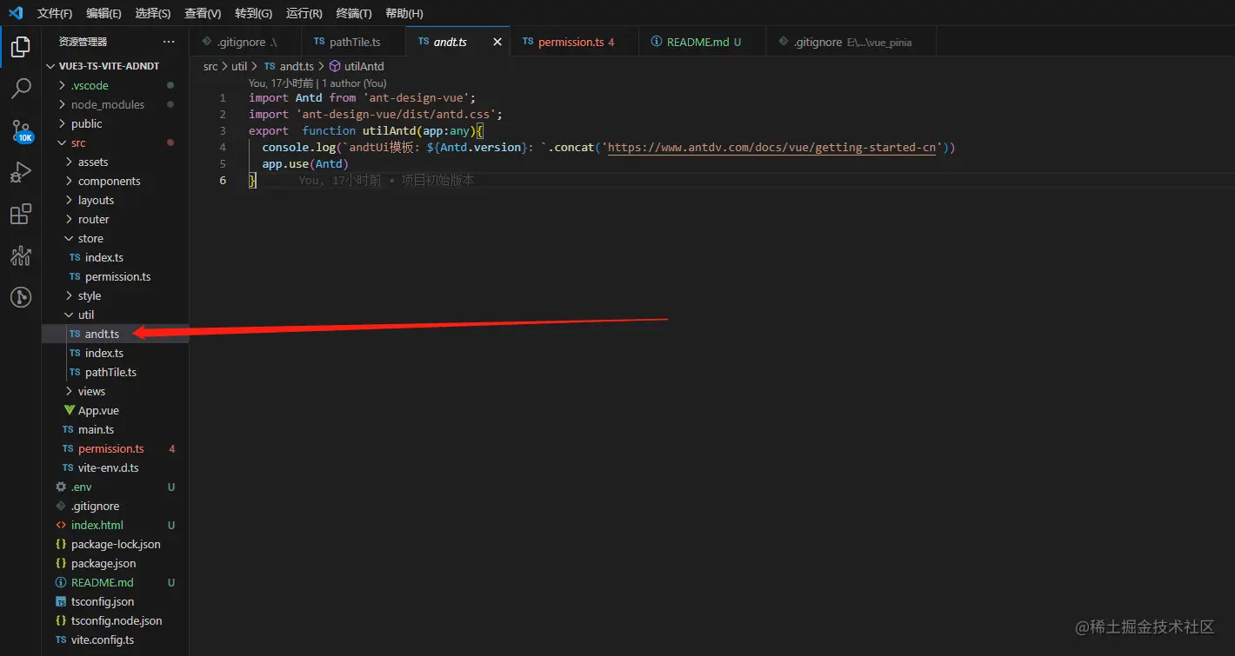This screenshot has width=1235, height=656.
Task: Open the Run and Debug view
Action: (21, 172)
